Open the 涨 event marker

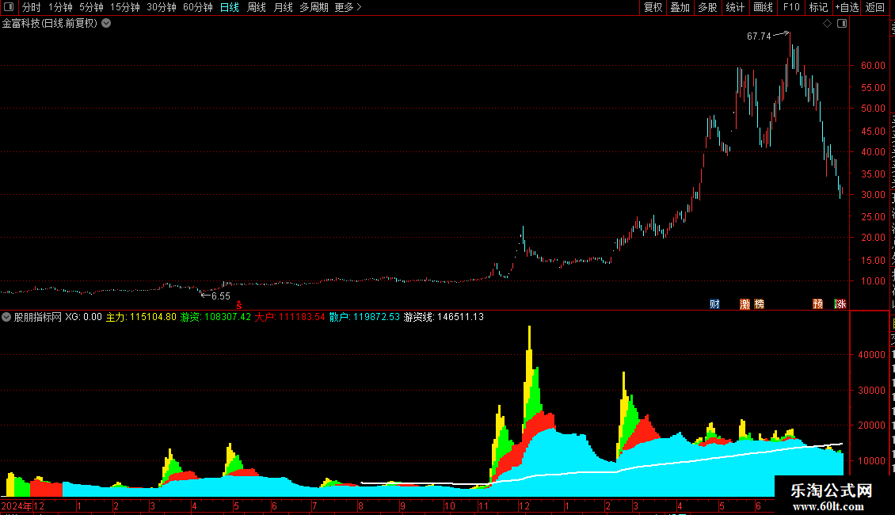840,303
